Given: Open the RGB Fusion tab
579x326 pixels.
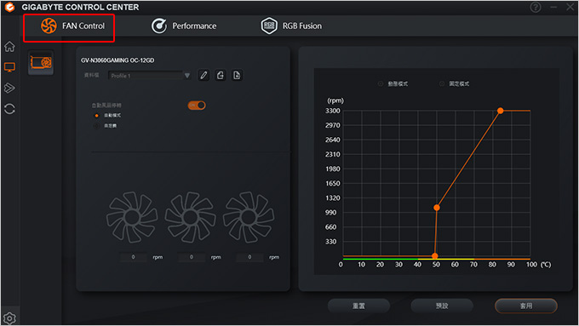Looking at the screenshot, I should [291, 26].
